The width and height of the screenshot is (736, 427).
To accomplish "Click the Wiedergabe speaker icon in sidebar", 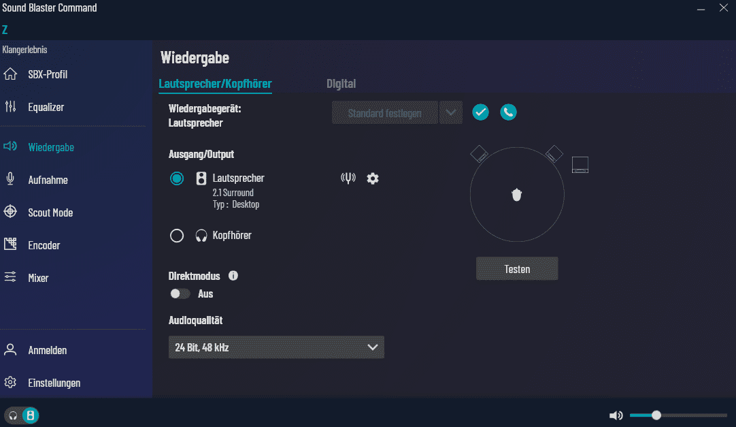I will [x=10, y=146].
